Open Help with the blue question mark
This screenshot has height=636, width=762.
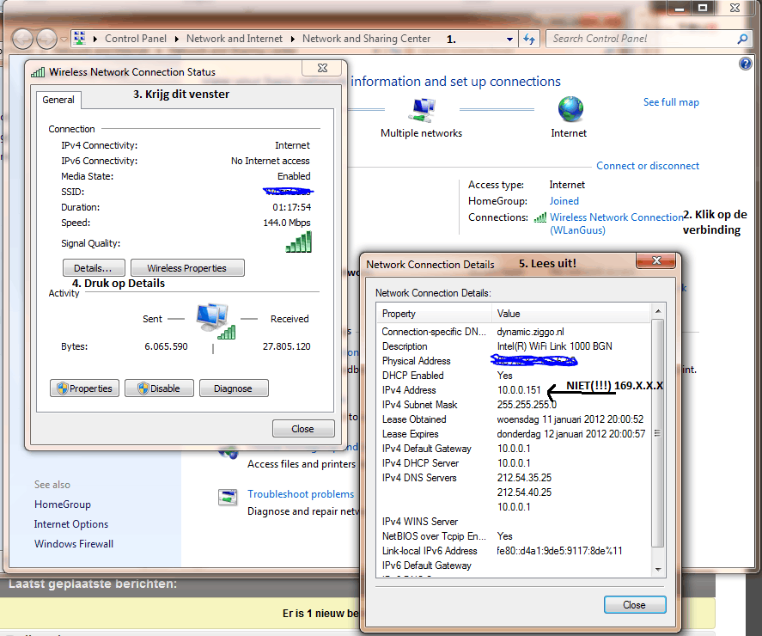pyautogui.click(x=745, y=64)
